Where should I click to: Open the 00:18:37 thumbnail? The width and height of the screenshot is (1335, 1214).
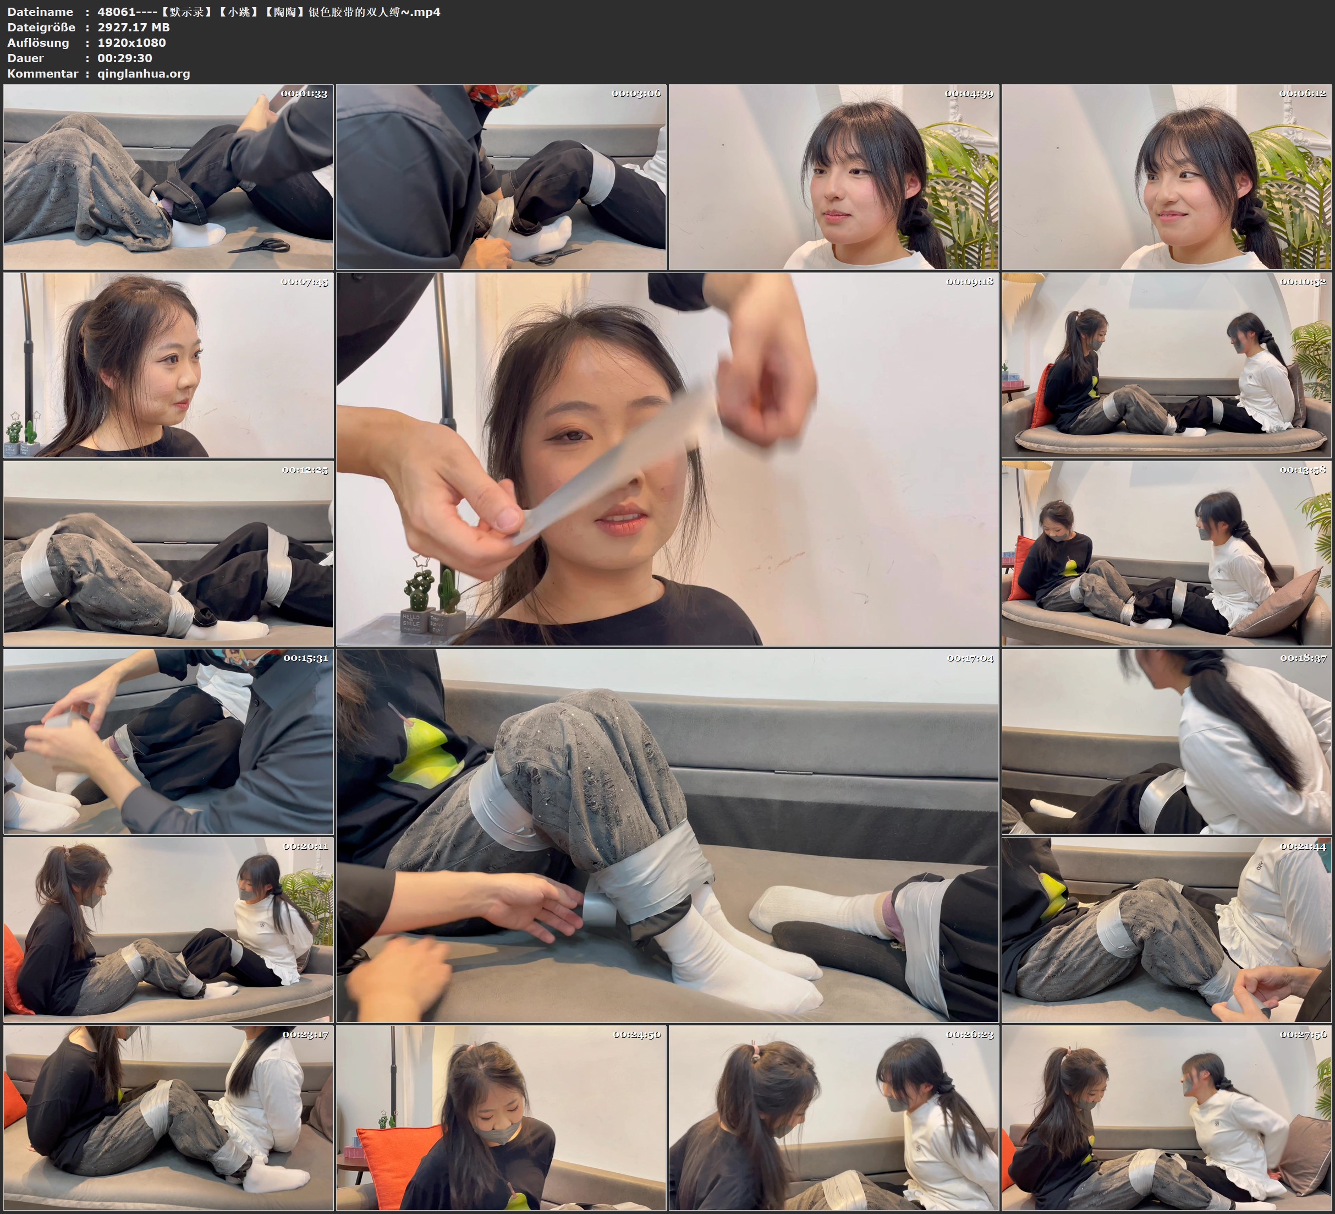tap(1167, 741)
